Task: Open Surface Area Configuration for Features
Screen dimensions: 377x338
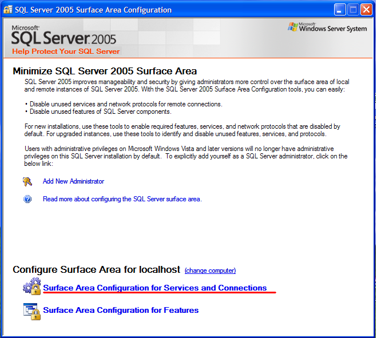Action: [121, 310]
